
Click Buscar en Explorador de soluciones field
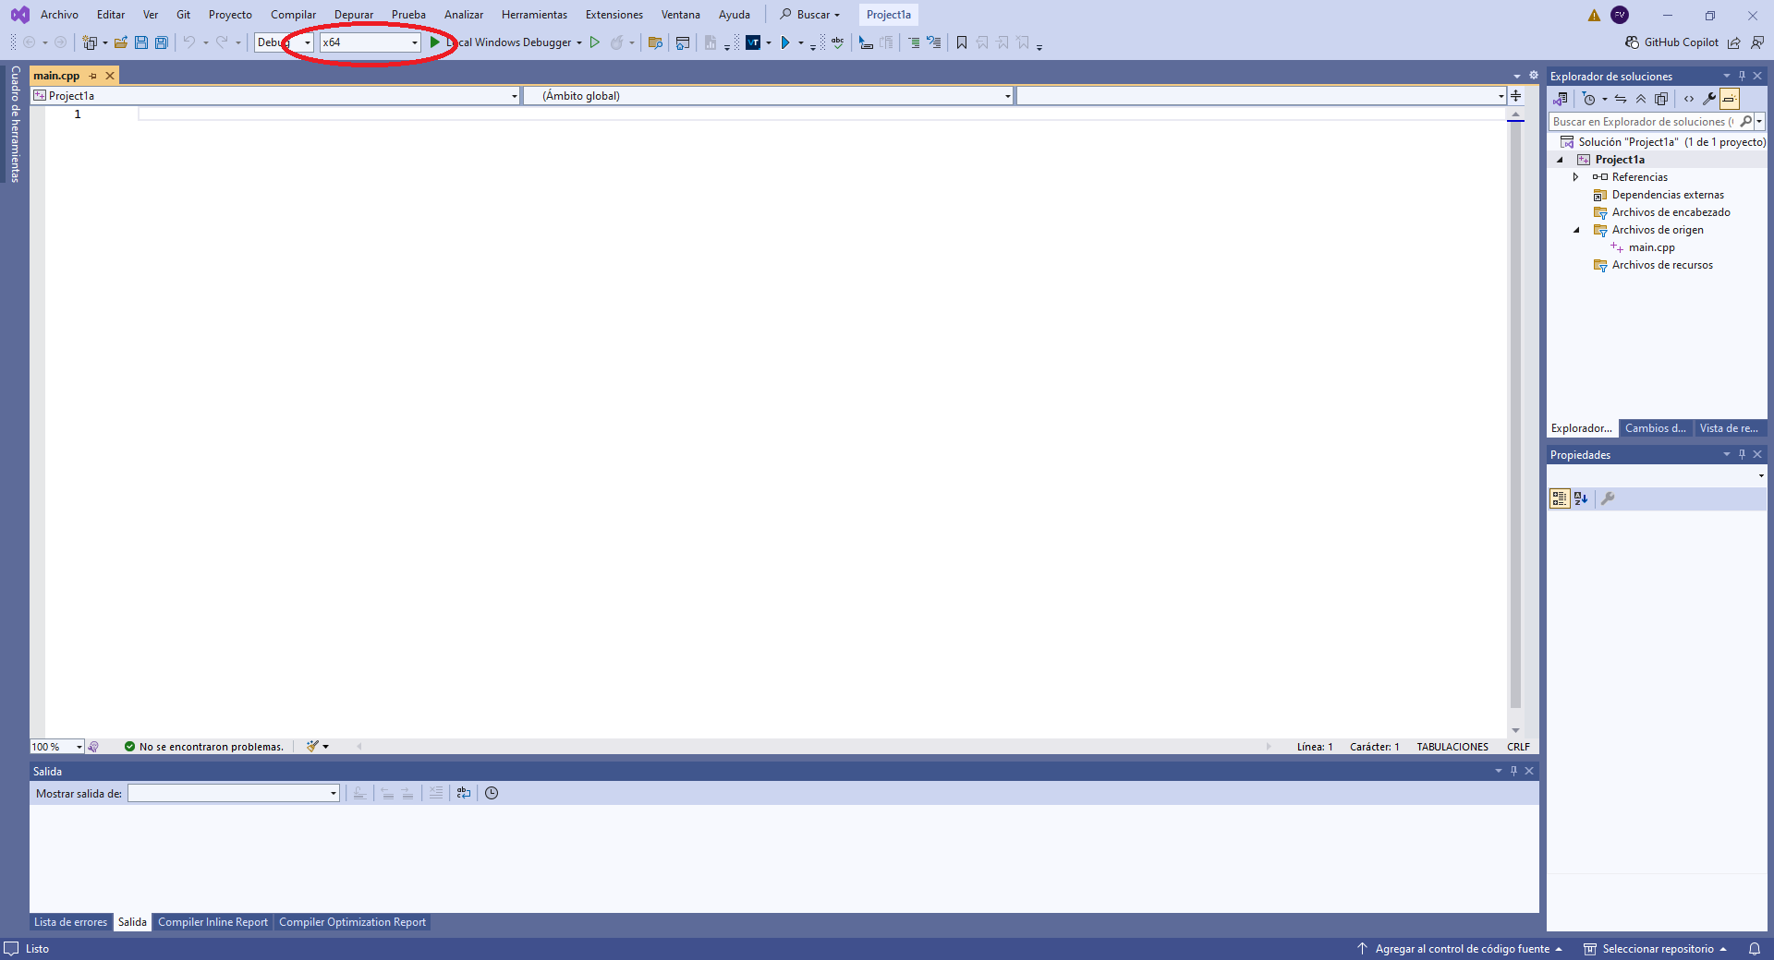point(1642,122)
